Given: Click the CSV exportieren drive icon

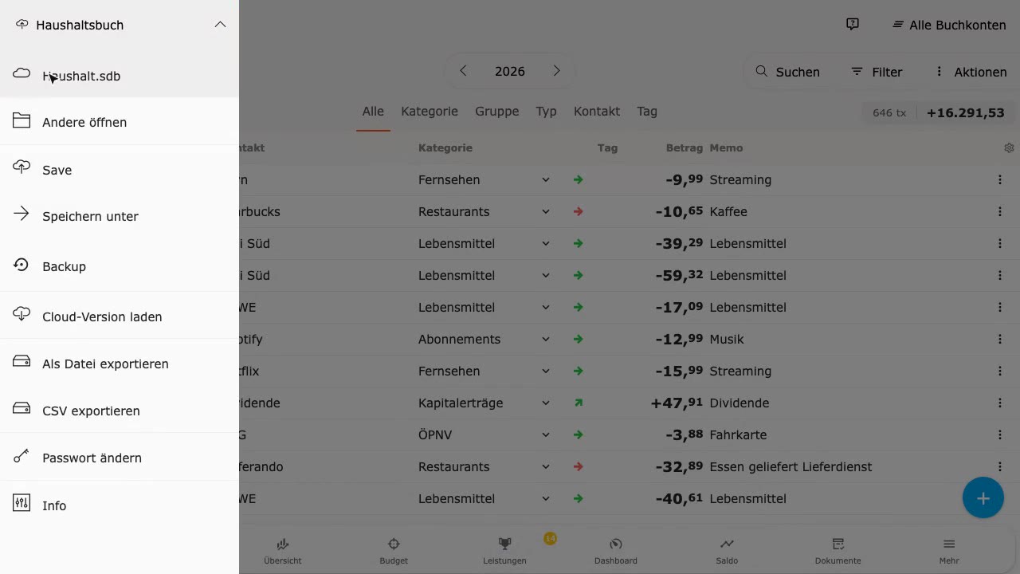Looking at the screenshot, I should point(22,410).
